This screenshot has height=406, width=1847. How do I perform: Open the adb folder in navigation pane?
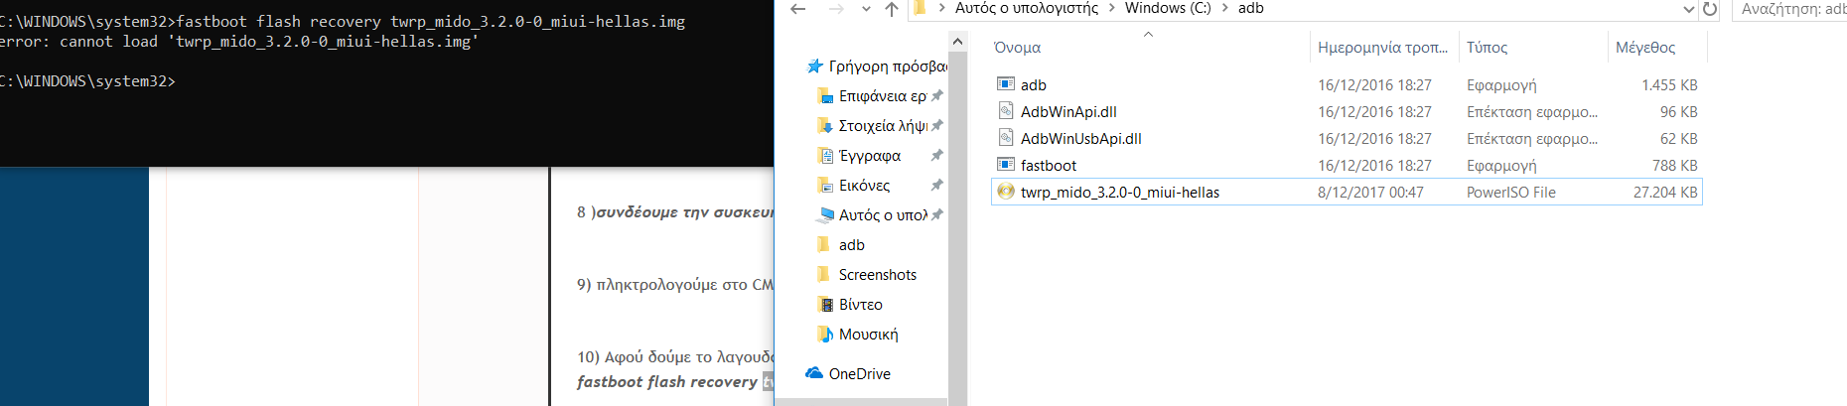click(x=851, y=245)
